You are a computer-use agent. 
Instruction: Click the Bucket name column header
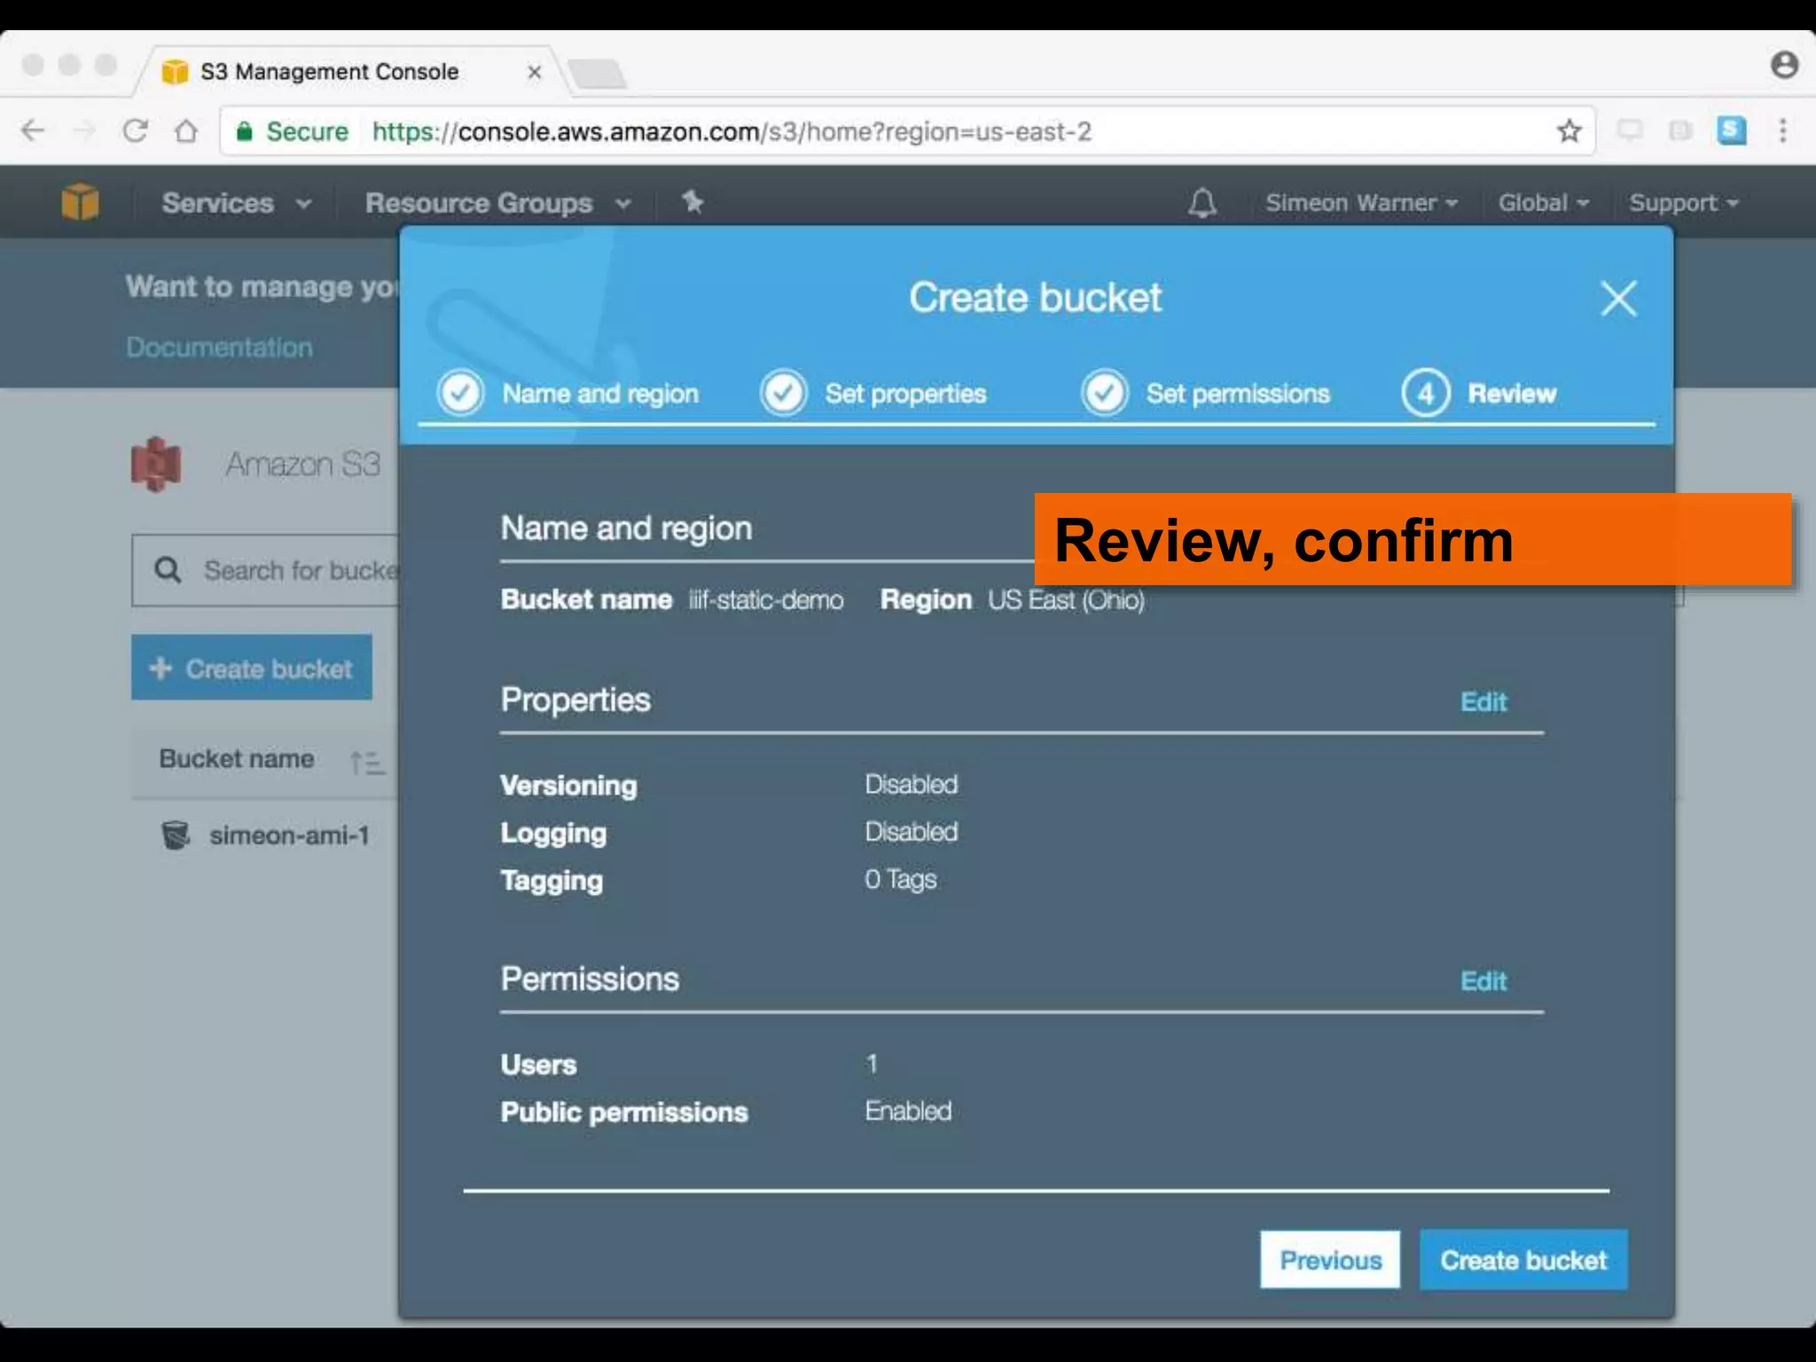237,759
